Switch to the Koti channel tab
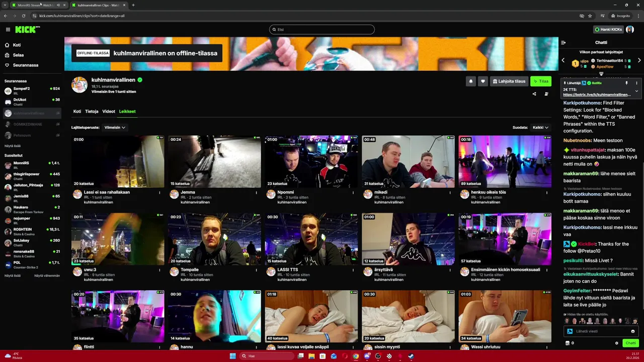644x362 pixels. pos(77,112)
